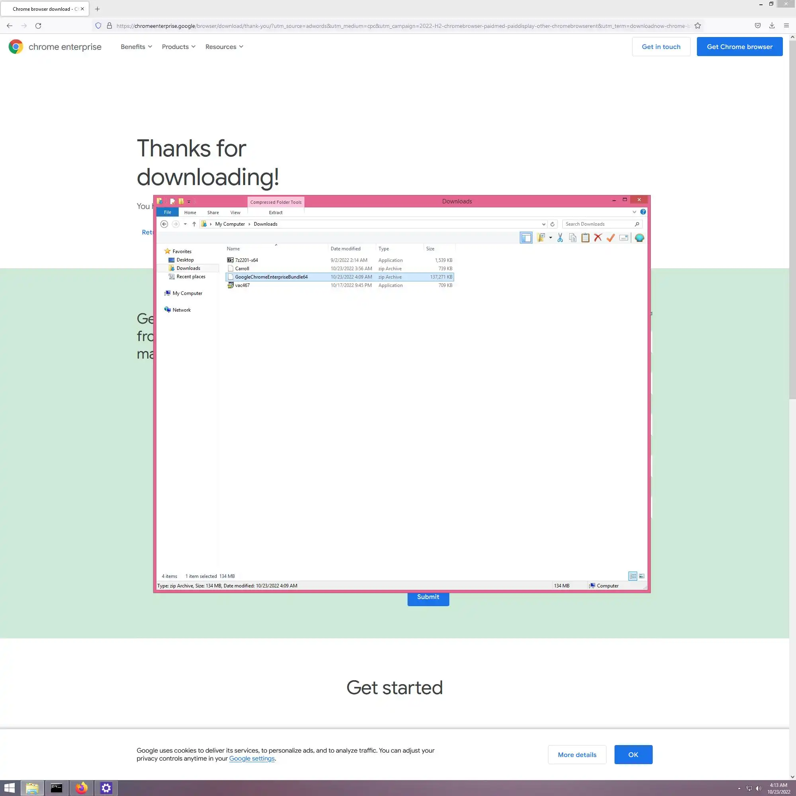Click the red X Delete icon
This screenshot has width=796, height=796.
point(598,238)
